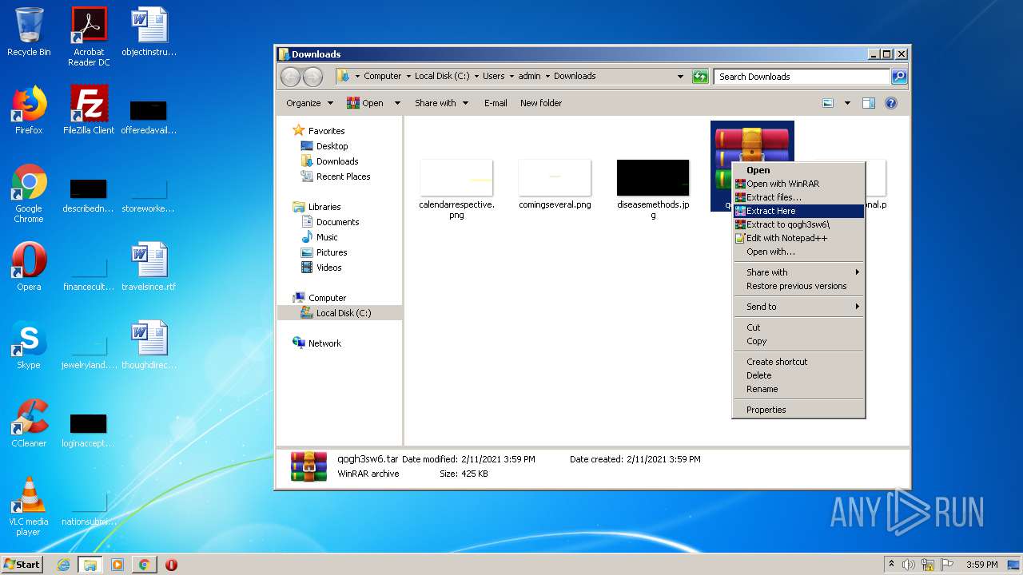
Task: Launch Opera desktop shortcut
Action: [x=29, y=267]
